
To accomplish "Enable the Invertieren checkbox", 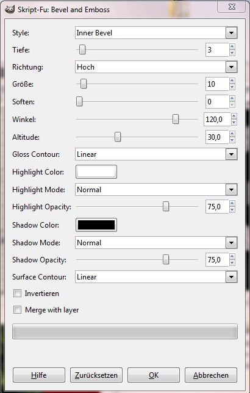I will (17, 294).
